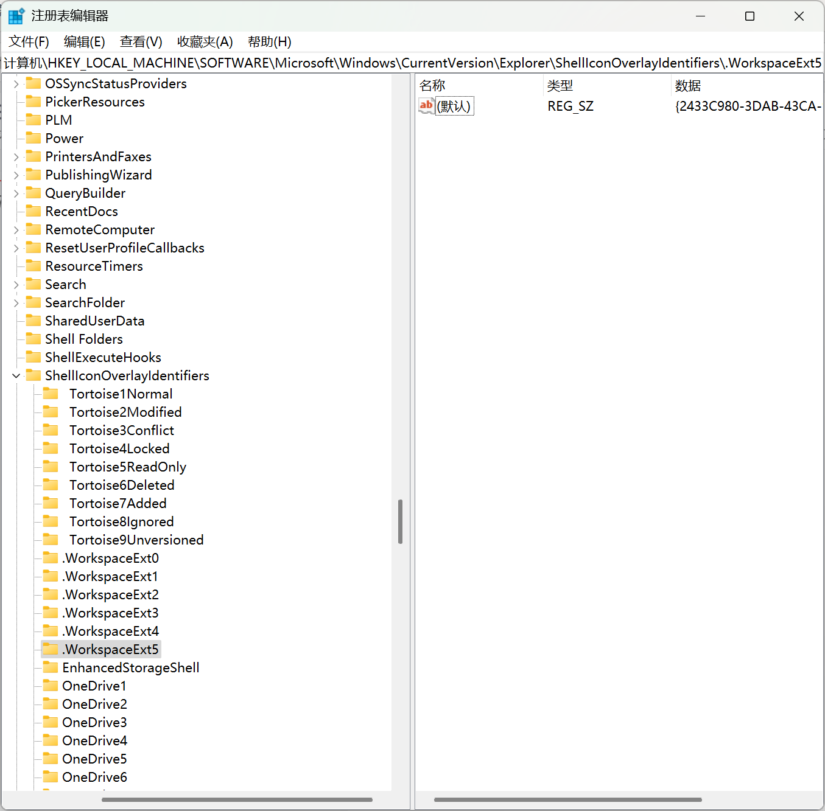Click the folder icon beside OneDrive5
The image size is (825, 811).
[x=51, y=759]
